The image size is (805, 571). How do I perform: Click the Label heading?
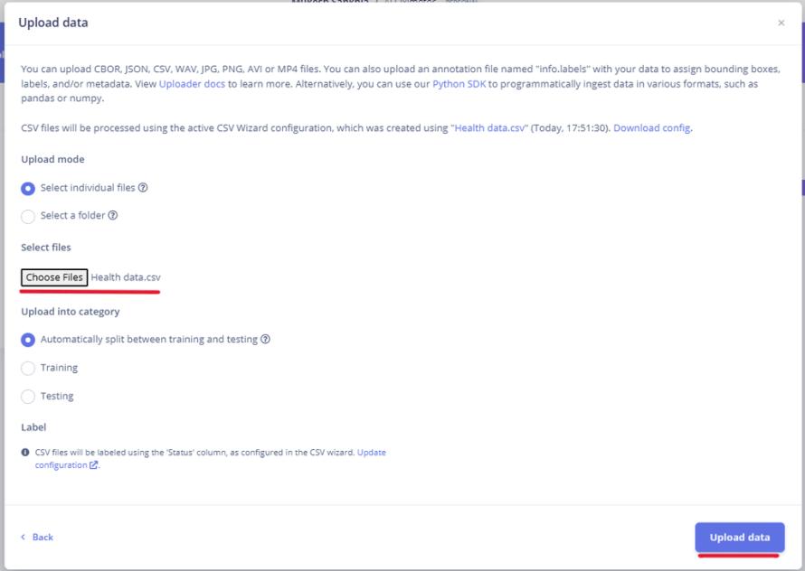(33, 427)
